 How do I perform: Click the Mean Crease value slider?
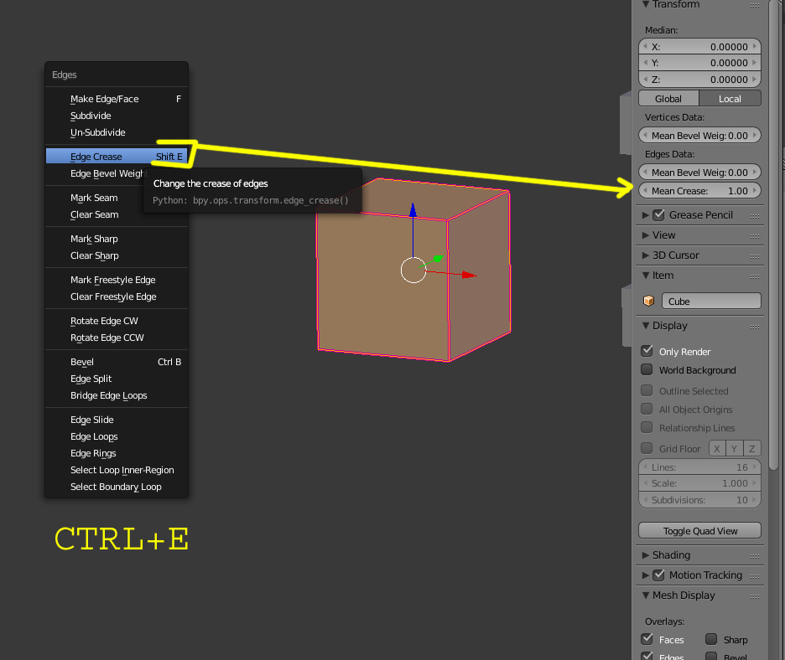700,191
